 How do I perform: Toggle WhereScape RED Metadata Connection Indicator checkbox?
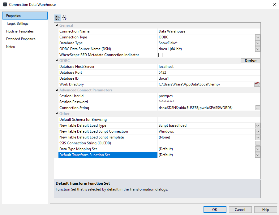pos(160,55)
